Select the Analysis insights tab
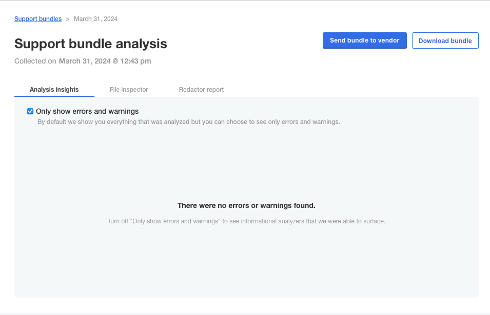 tap(54, 90)
